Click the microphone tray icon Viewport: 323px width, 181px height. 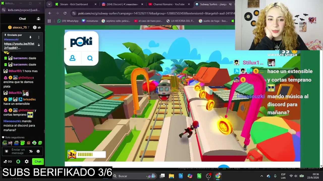click(x=275, y=176)
